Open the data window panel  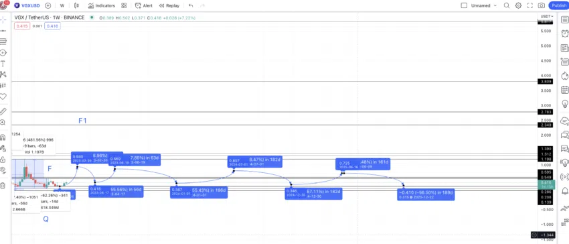[564, 62]
